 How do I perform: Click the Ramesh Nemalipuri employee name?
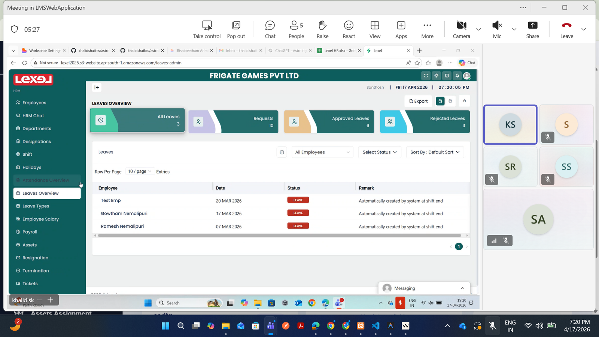[x=122, y=226]
